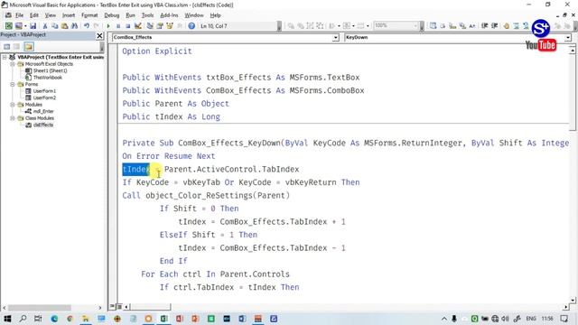Open the Help menu
The width and height of the screenshot is (578, 325).
[215, 15]
